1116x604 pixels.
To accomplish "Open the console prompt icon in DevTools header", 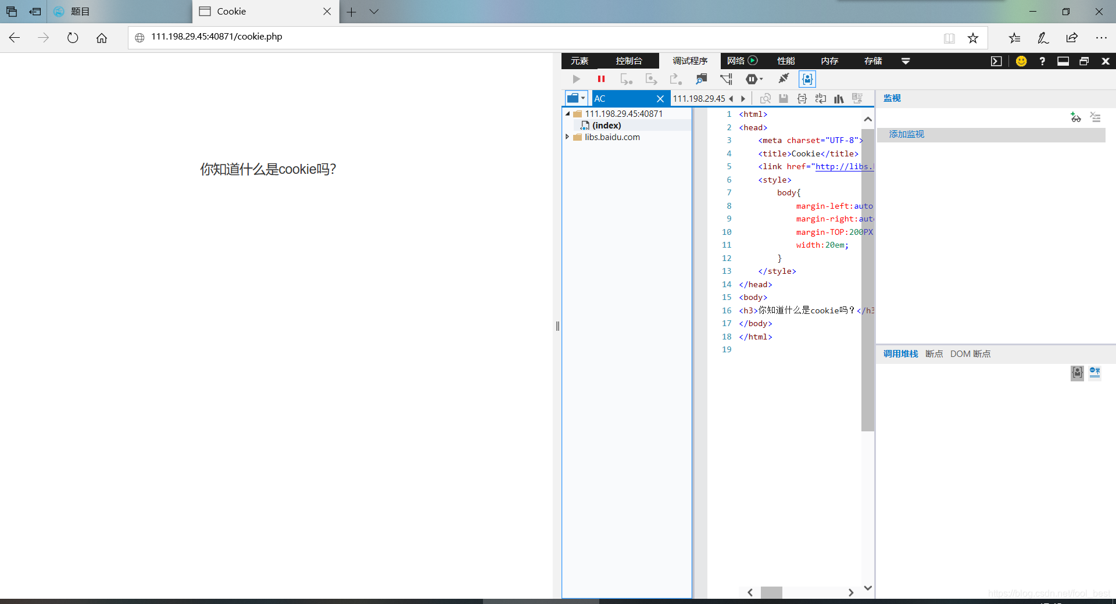I will (996, 61).
